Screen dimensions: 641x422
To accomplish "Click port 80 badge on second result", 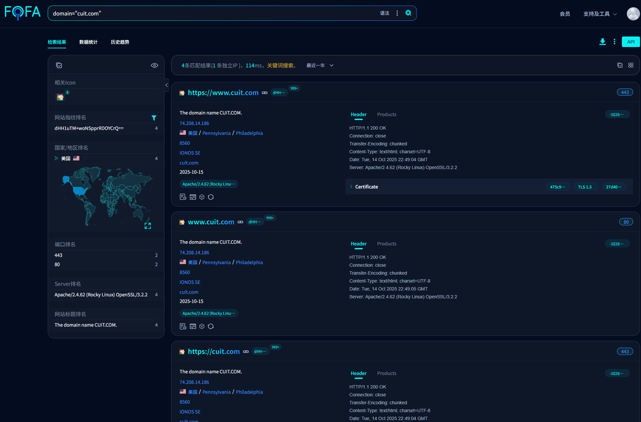I will pos(626,222).
